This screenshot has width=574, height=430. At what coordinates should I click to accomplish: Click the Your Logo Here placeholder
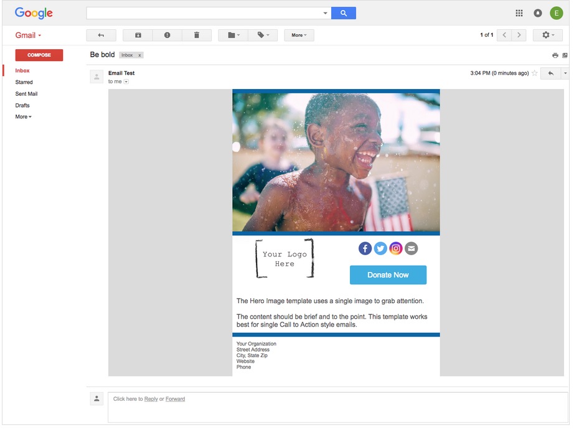285,259
